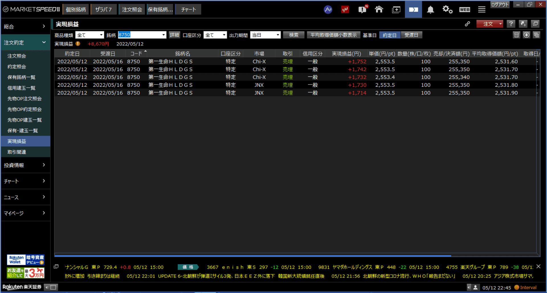This screenshot has width=547, height=293.
Task: Open the 出力期間 dropdown
Action: coord(265,35)
